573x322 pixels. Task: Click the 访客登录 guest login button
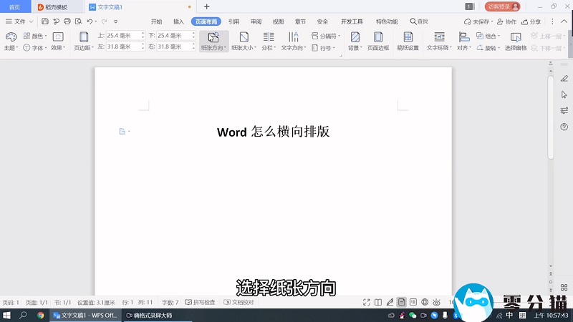click(502, 6)
